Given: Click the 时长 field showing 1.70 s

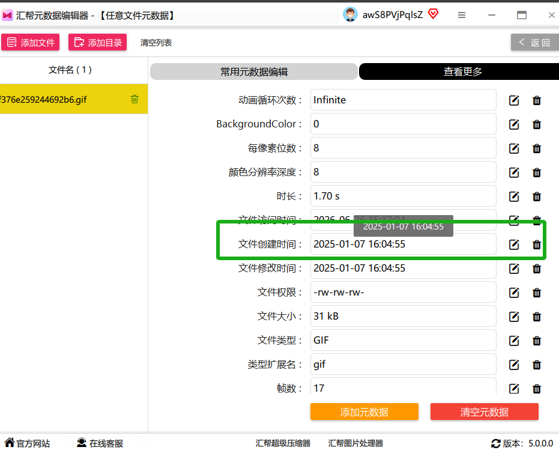Looking at the screenshot, I should pyautogui.click(x=403, y=196).
